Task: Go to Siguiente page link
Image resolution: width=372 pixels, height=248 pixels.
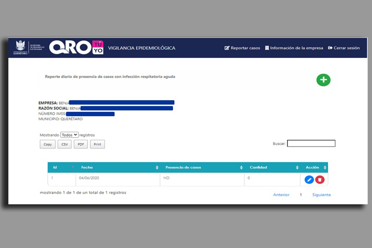Action: coord(321,195)
